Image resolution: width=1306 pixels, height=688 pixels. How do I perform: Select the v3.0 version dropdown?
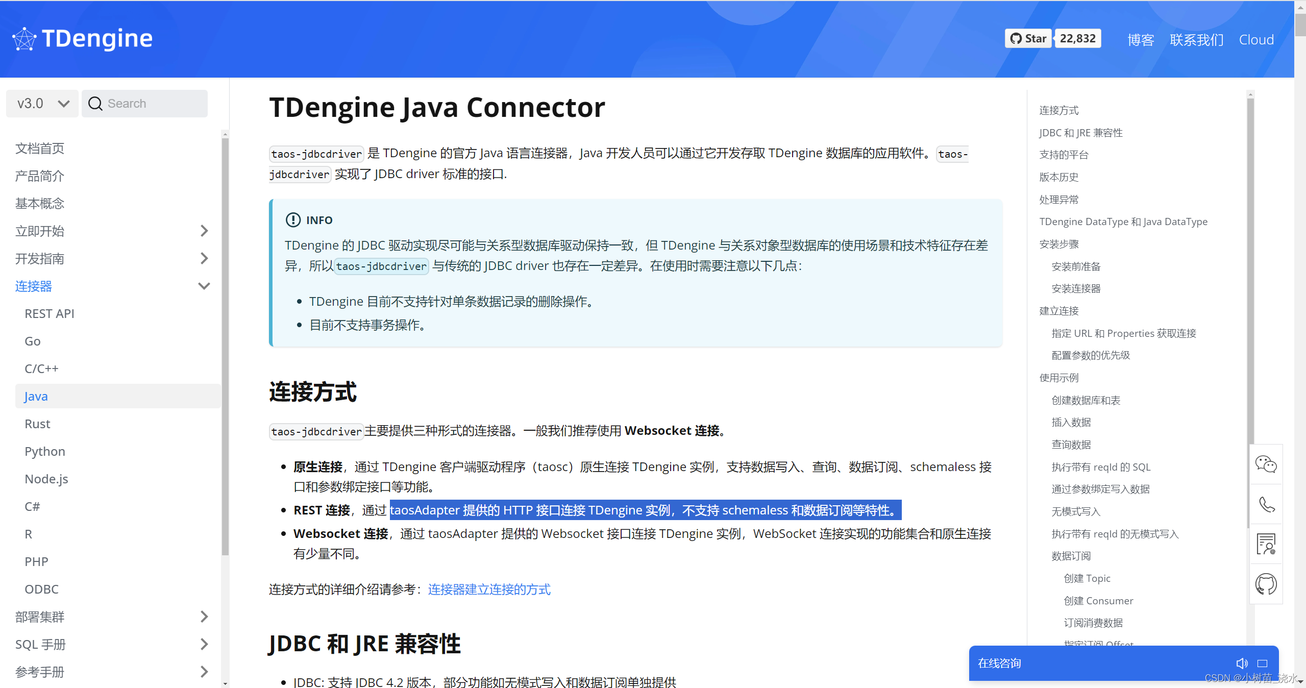tap(41, 103)
